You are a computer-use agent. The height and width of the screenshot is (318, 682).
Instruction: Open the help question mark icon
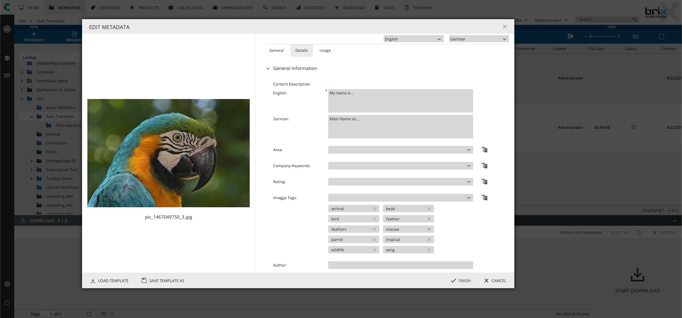tap(7, 284)
